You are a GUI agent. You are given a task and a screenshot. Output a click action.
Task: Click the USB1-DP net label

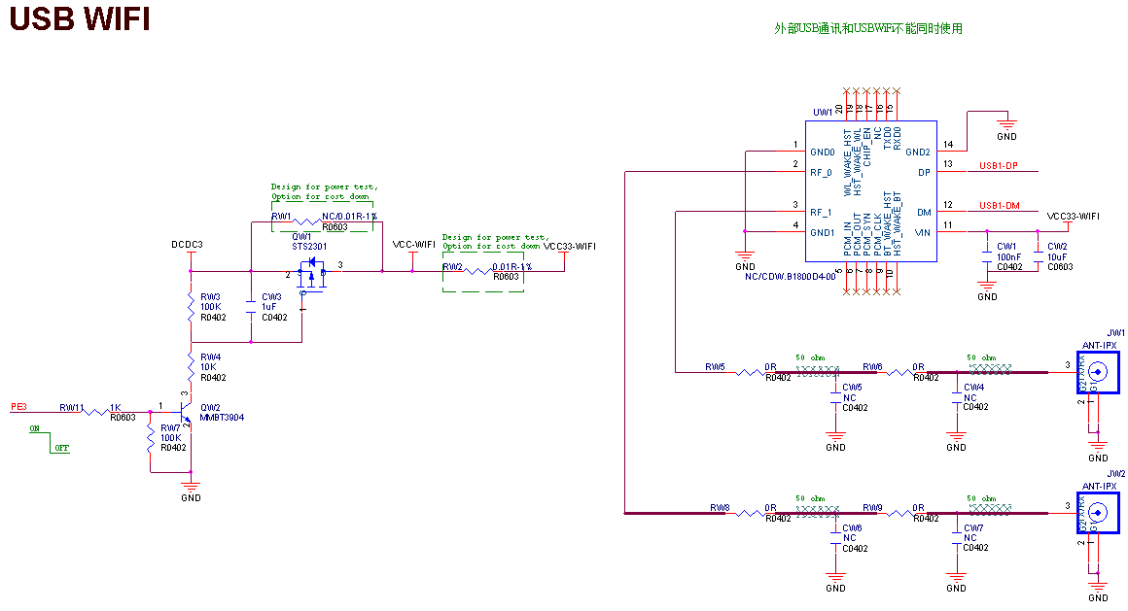coord(999,166)
